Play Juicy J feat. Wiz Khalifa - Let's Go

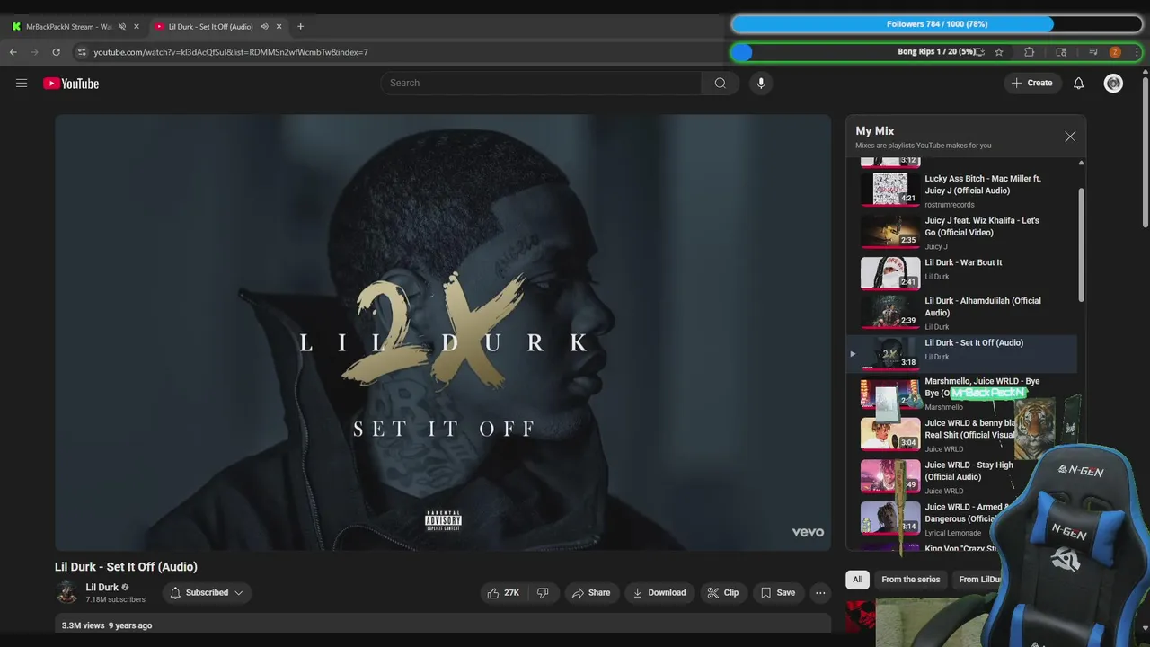(x=962, y=232)
